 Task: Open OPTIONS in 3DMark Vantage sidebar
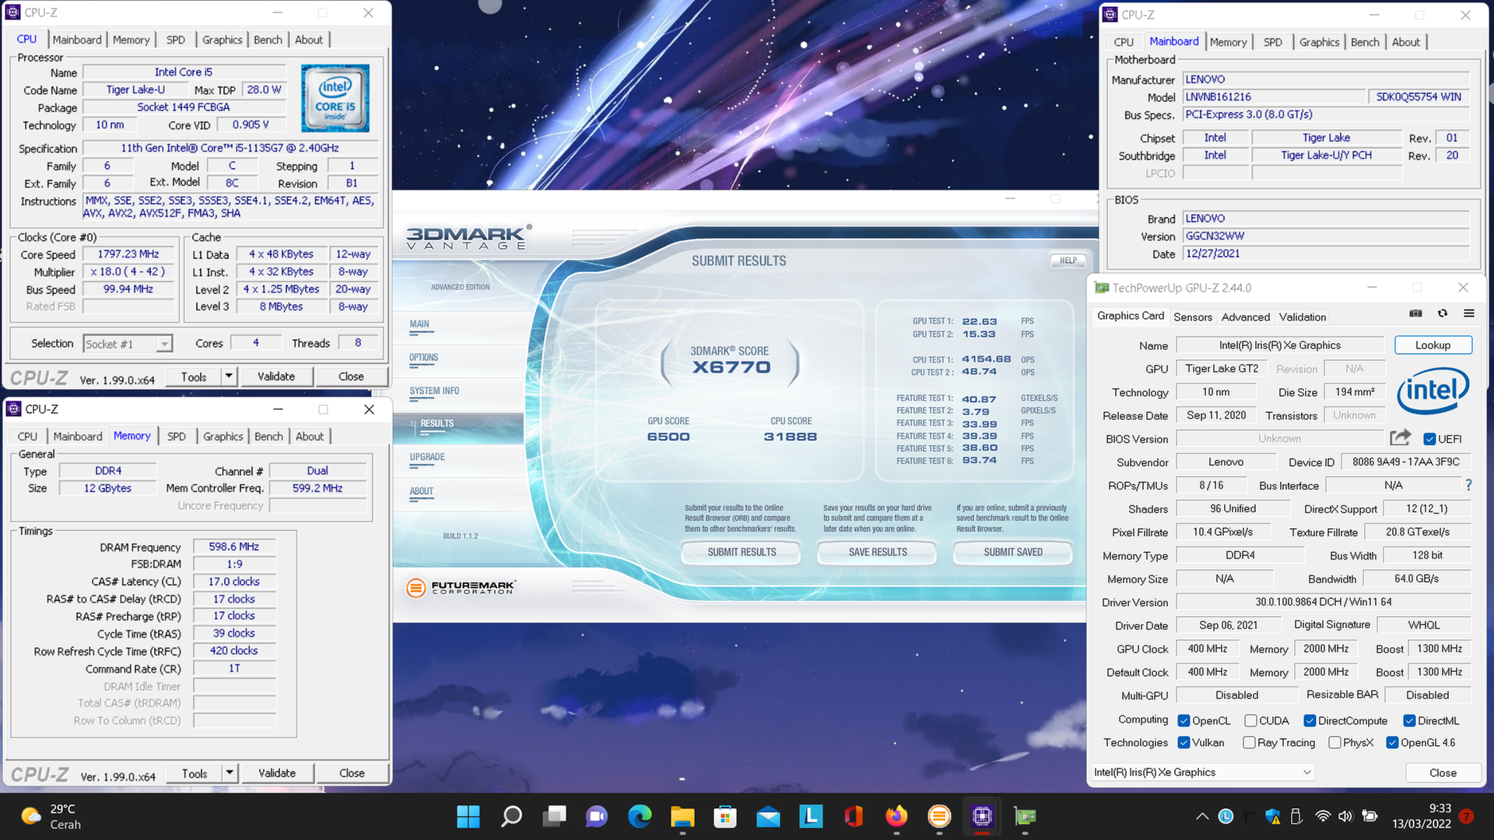coord(423,358)
